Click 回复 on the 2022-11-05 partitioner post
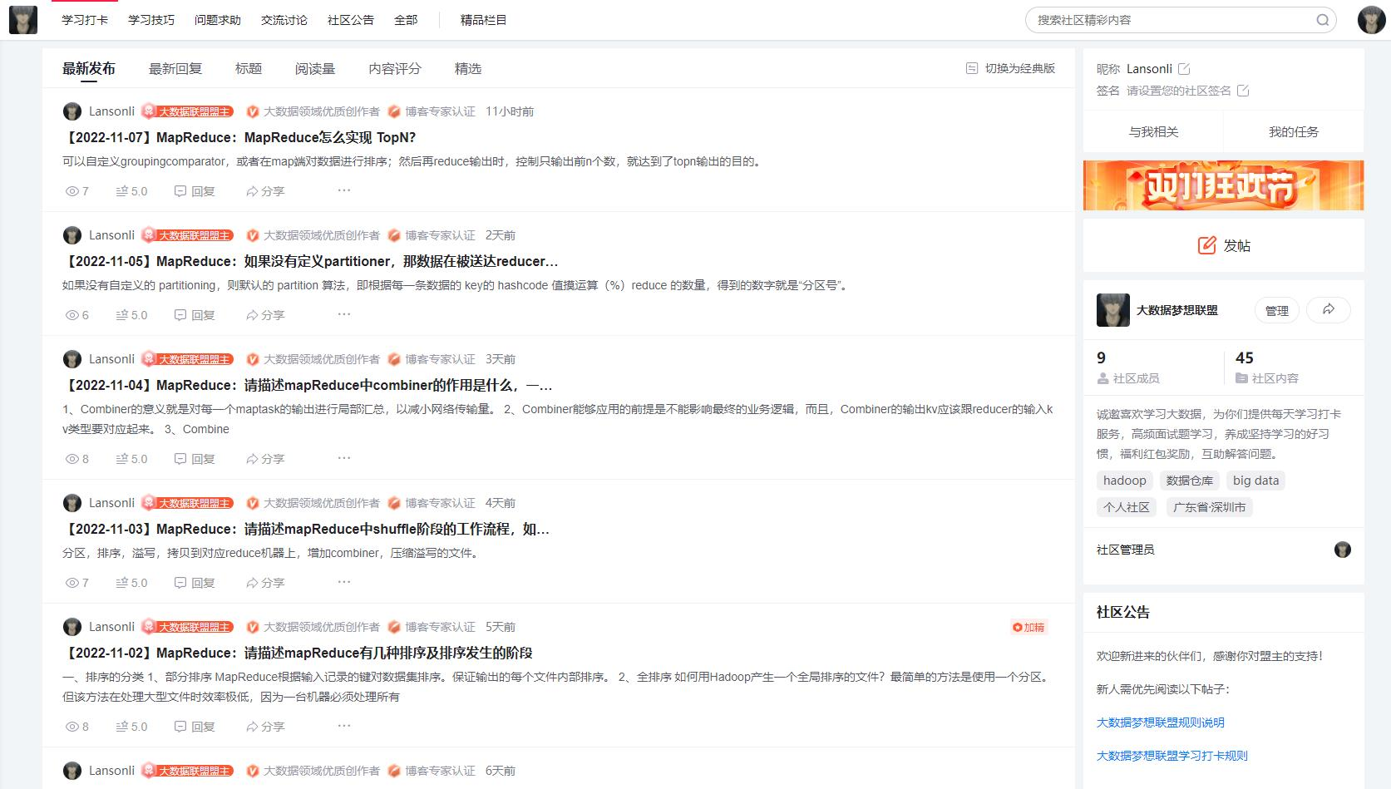Viewport: 1391px width, 789px height. click(x=195, y=315)
